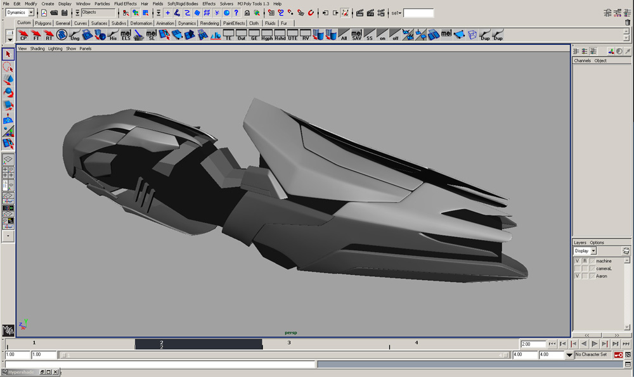This screenshot has height=377, width=634.
Task: Toggle visibility V box of Aaron layer
Action: [578, 276]
